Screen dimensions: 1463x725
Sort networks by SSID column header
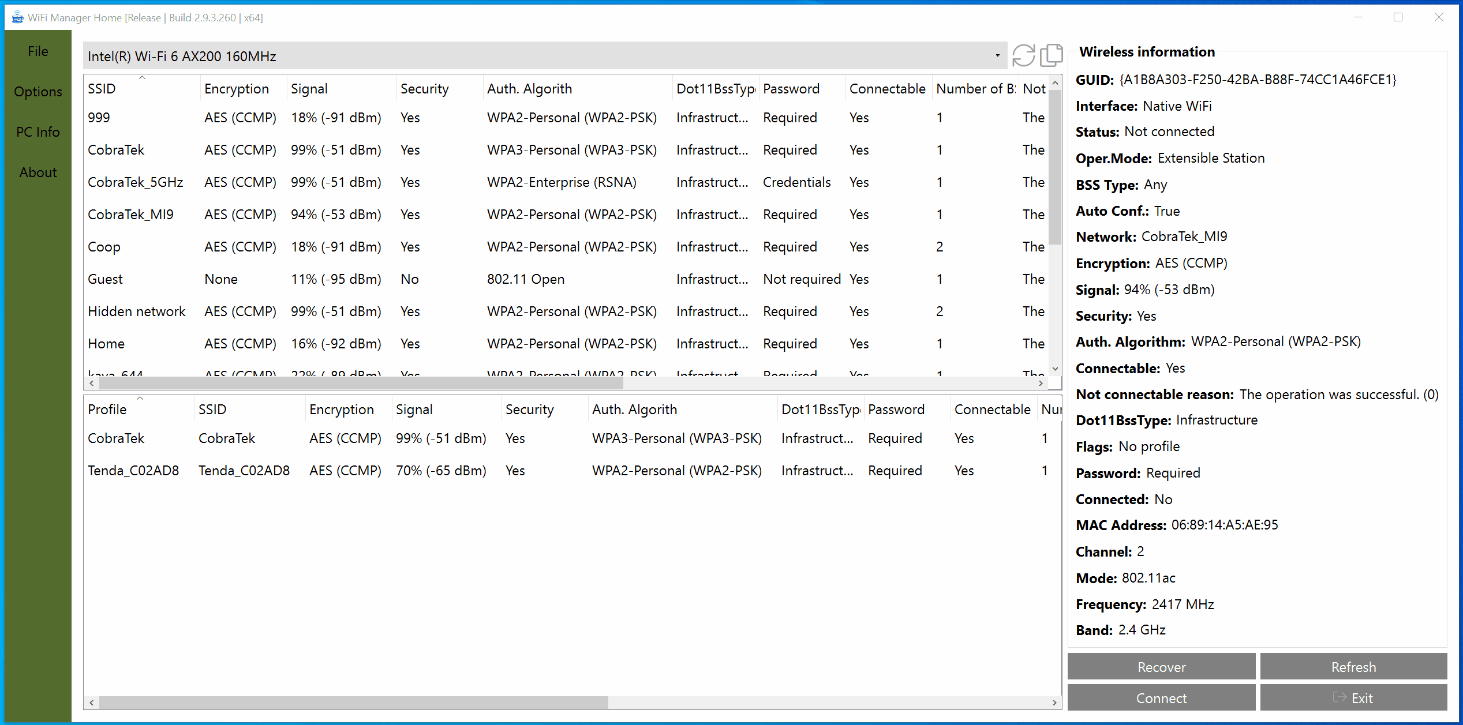point(142,89)
